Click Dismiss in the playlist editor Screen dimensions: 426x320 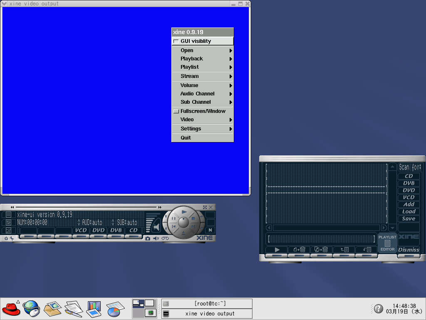click(x=409, y=250)
